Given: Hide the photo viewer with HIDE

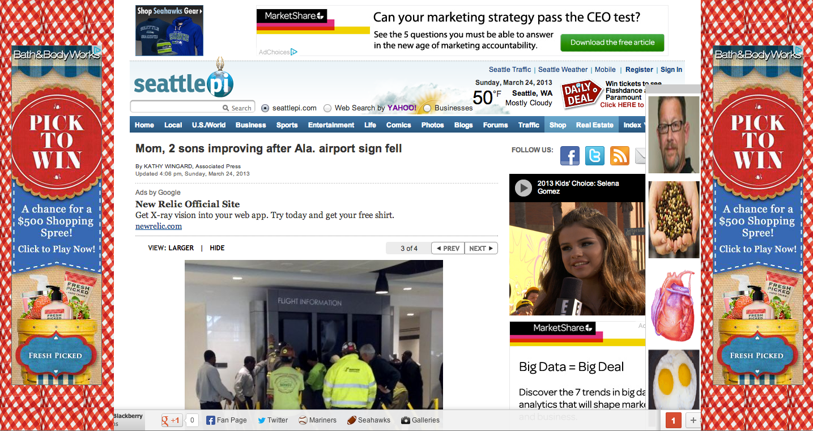Looking at the screenshot, I should (217, 248).
